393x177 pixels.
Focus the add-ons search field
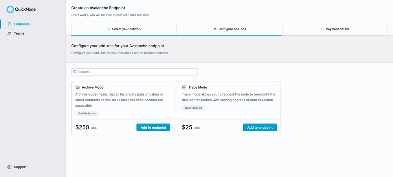(136, 72)
